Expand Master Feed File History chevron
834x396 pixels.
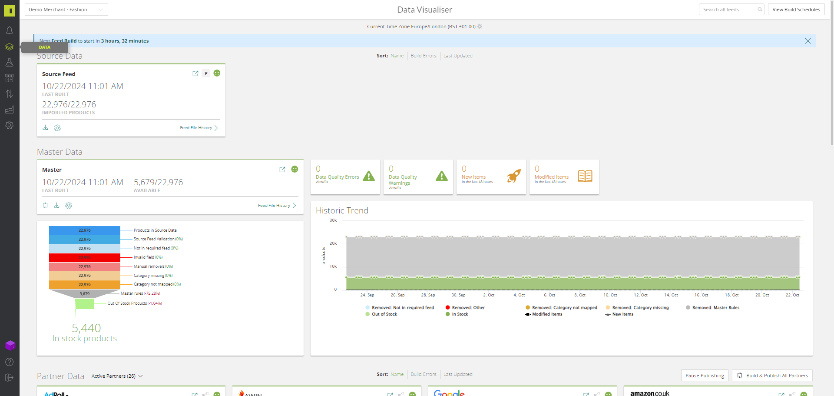pos(294,206)
